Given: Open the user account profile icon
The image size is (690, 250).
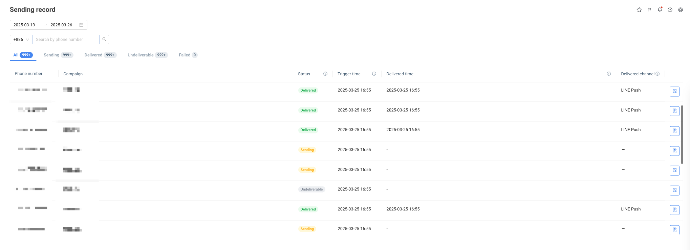Looking at the screenshot, I should point(681,10).
